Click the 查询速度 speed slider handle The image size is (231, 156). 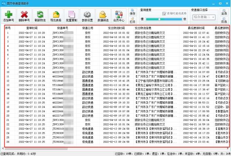click(x=159, y=19)
